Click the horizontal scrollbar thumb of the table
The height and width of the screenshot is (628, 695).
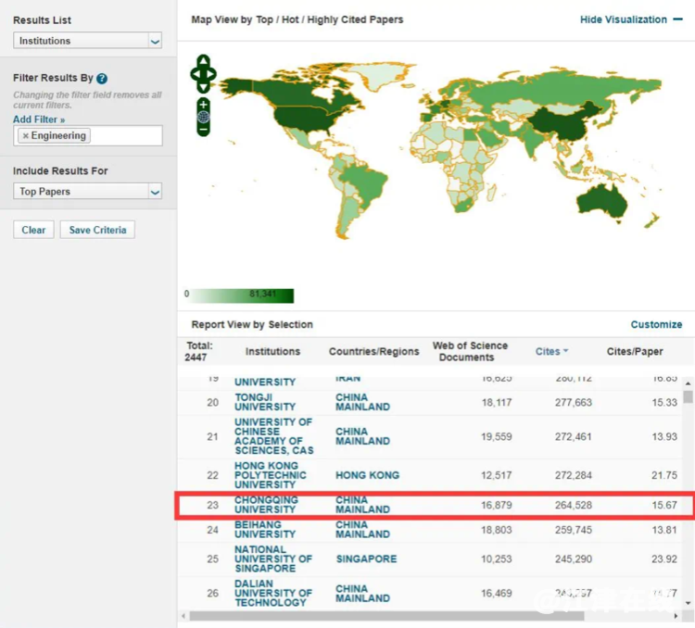(x=386, y=616)
